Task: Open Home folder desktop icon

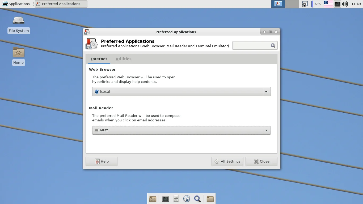Action: [x=19, y=56]
